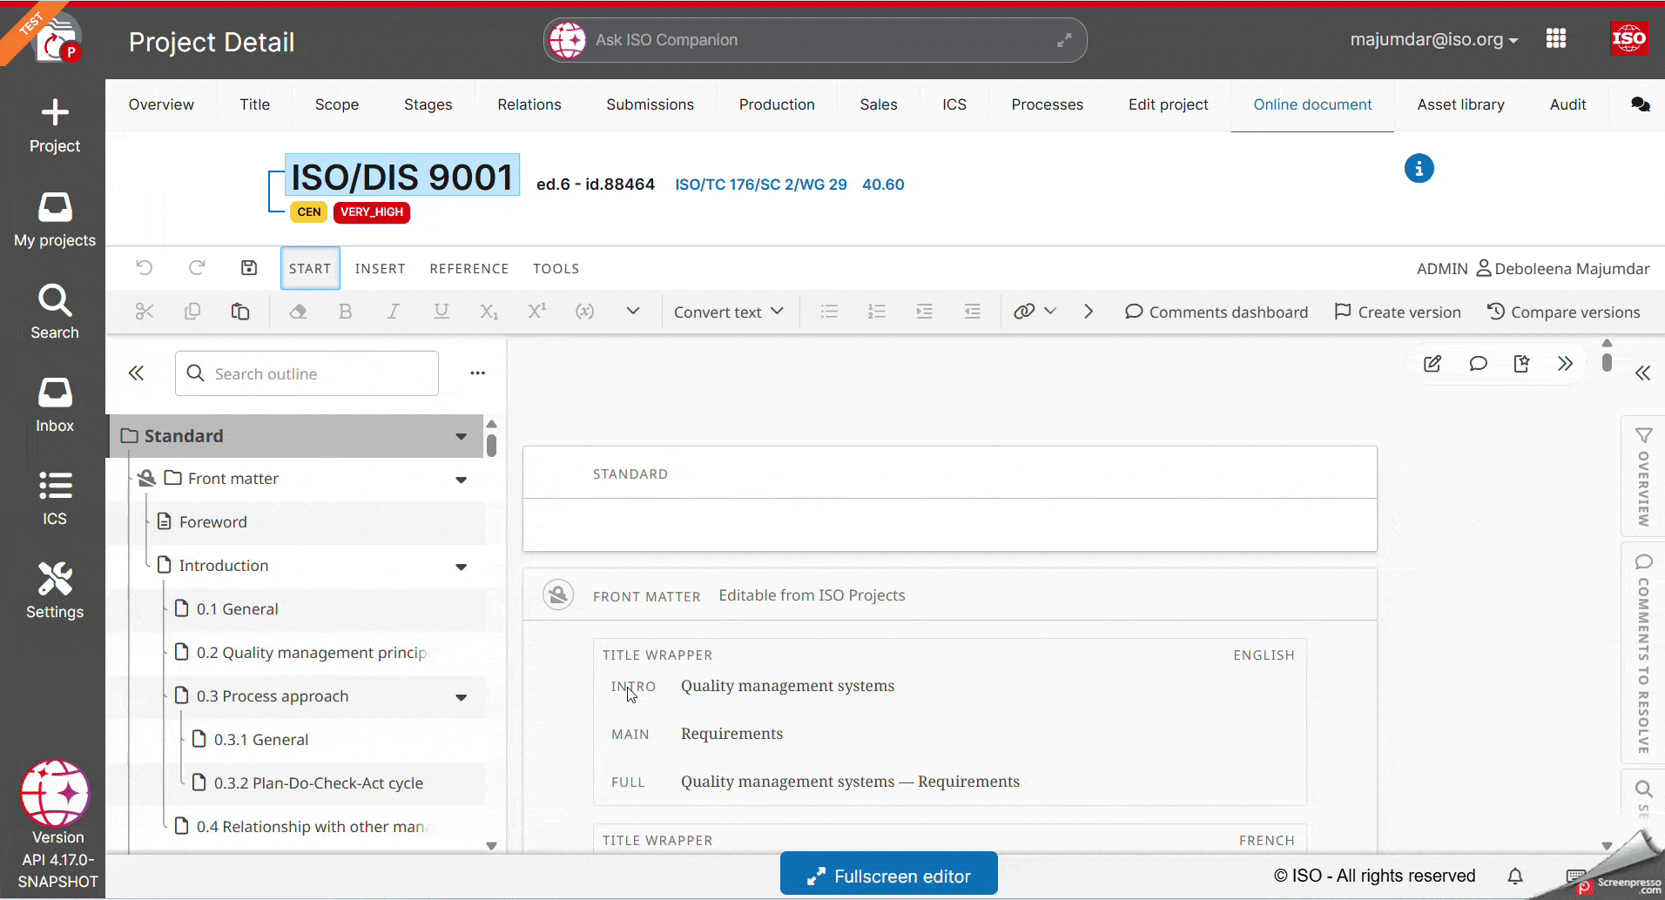Screen dimensions: 1665x900
Task: Show more toolbar items arrow
Action: pos(1089,312)
